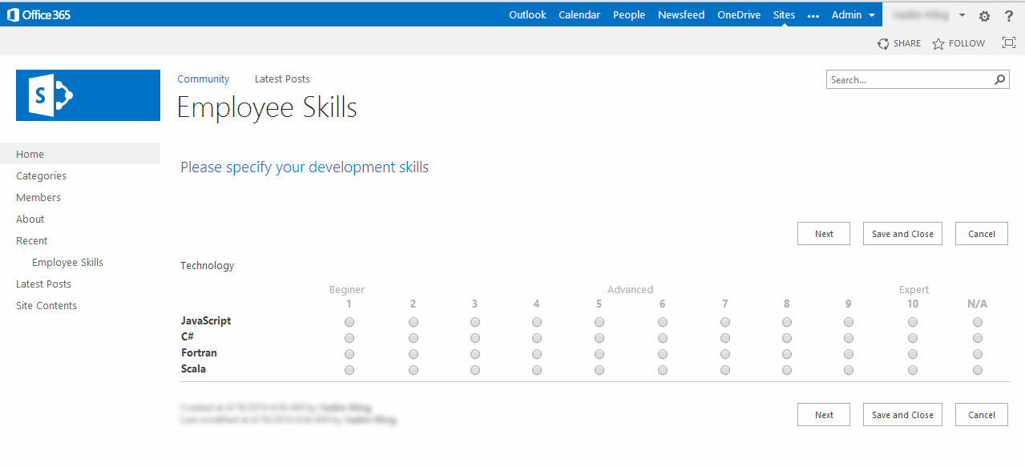Open the ellipsis overflow menu in top navigation
Screen dimensions: 1025x467
click(813, 14)
